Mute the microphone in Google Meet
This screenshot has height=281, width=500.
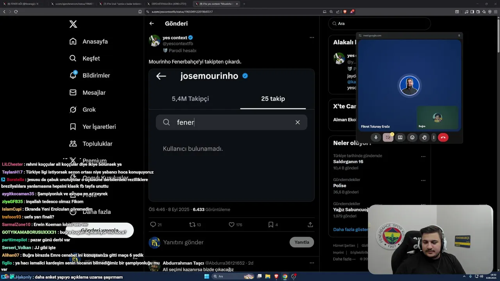click(x=376, y=137)
